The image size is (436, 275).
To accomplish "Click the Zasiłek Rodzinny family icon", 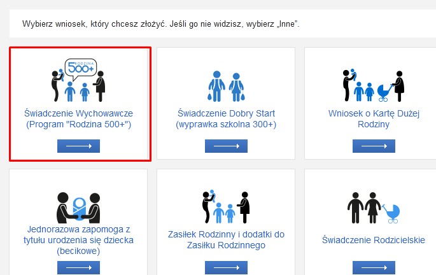I will coord(226,207).
